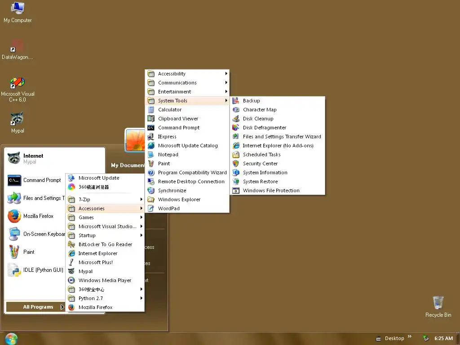Open Microsoft Update Catalog
The image size is (460, 345).
point(187,146)
